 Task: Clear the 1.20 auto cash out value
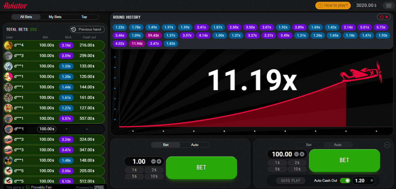372,180
